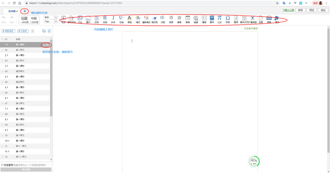Delete chapter 1.1 with the X icon
Viewport: 330px width, 173px height.
click(x=48, y=45)
